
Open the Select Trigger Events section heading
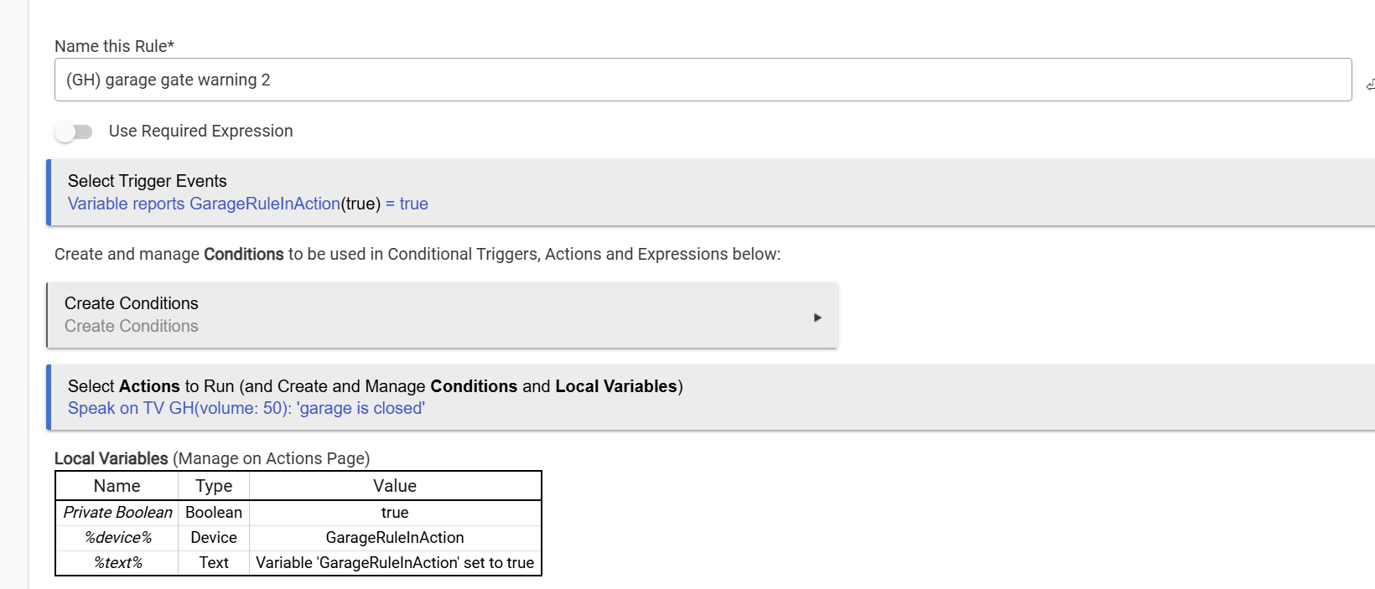[x=148, y=181]
